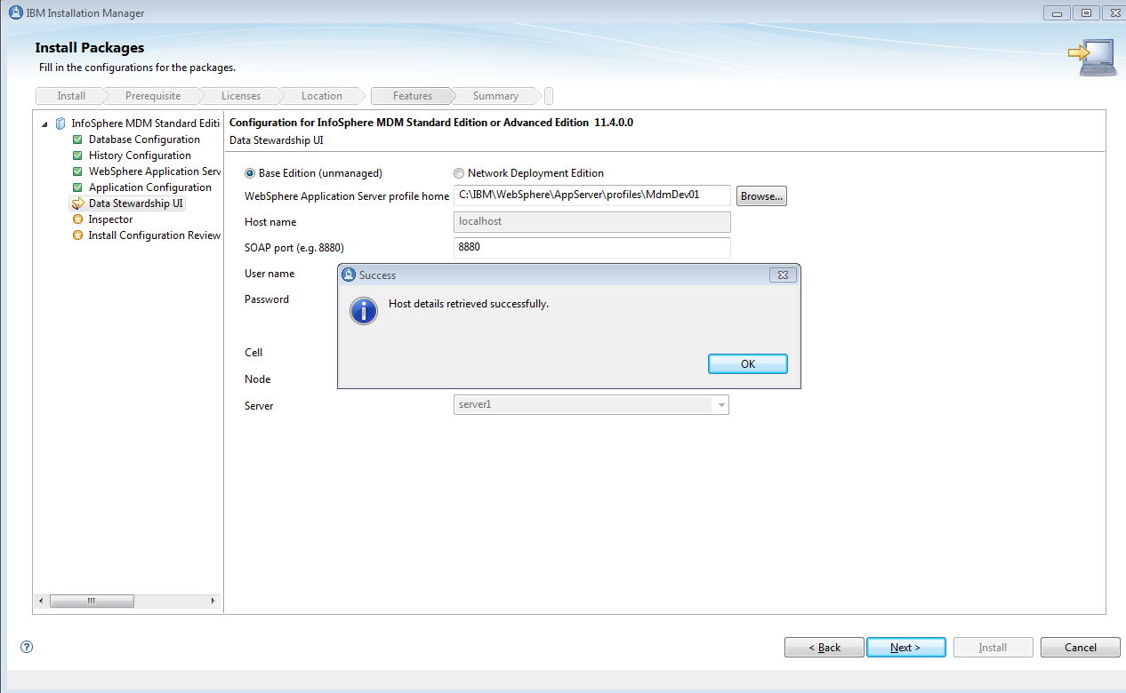Click the 'SOAP port (e.g. 8880)' label
Viewport: 1126px width, 693px height.
click(x=294, y=247)
